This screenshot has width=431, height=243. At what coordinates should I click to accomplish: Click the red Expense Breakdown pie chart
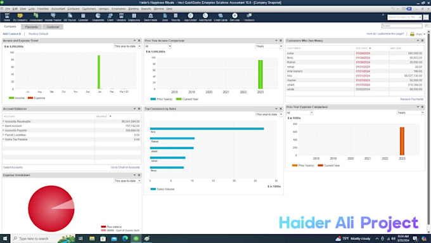[x=51, y=209]
